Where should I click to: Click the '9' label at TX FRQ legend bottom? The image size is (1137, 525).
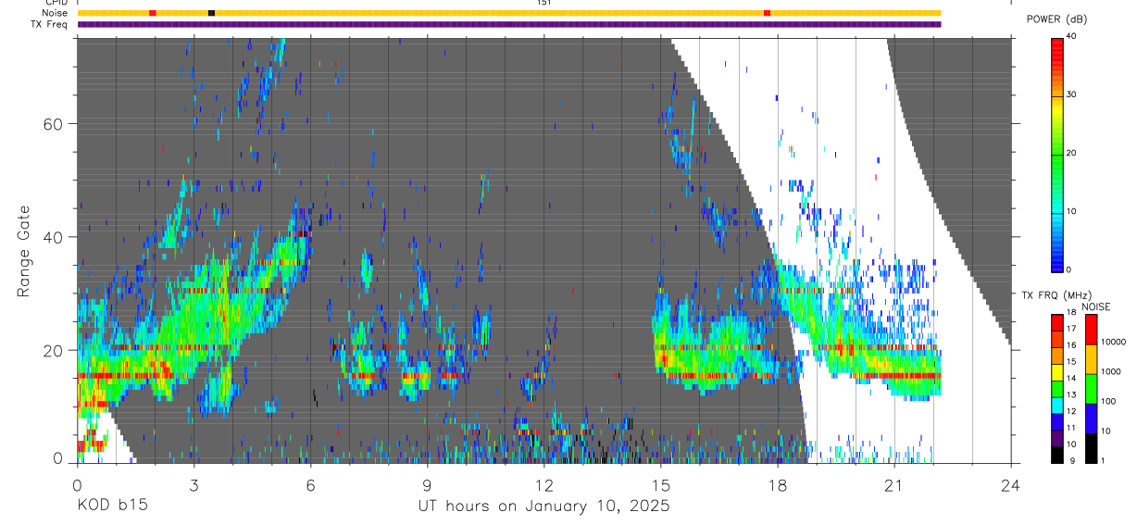[1070, 460]
